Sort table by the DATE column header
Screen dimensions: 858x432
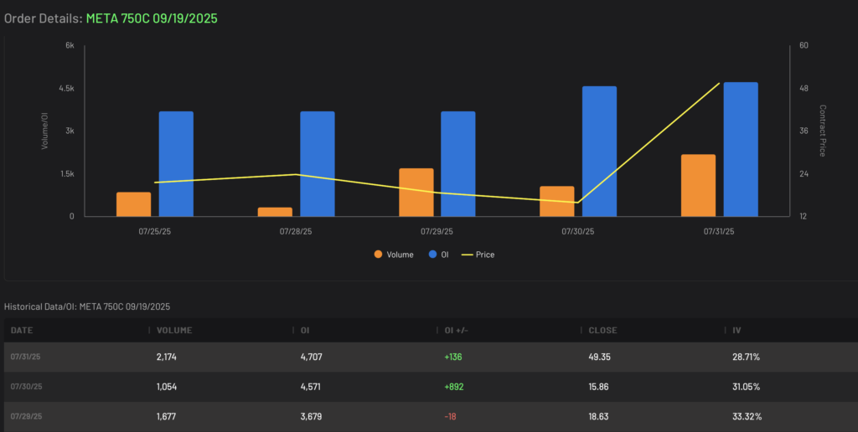coord(21,331)
